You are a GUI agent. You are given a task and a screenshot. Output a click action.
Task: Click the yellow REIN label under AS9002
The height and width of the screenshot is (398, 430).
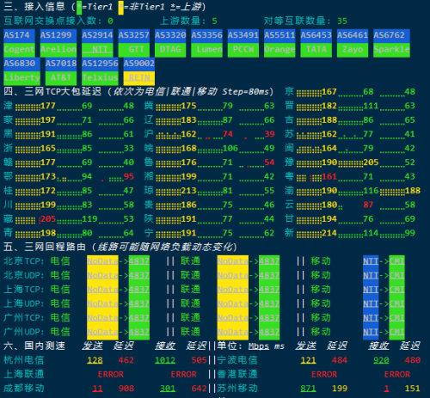[x=139, y=78]
